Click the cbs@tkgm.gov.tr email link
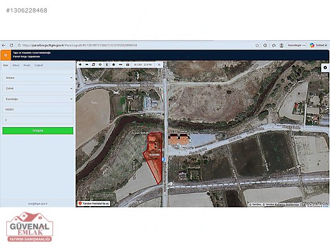The height and width of the screenshot is (248, 330). (x=38, y=204)
